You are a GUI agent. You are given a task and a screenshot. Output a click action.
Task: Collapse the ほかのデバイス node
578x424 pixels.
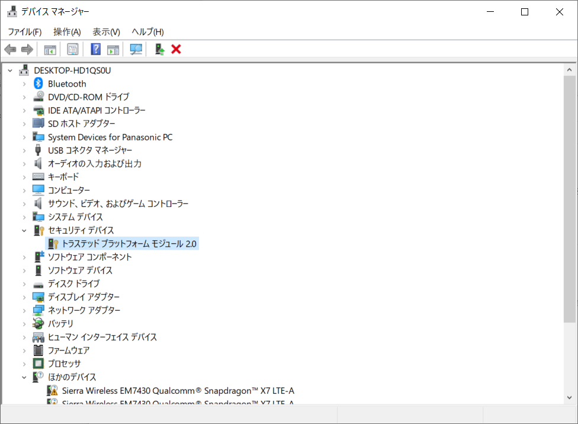pyautogui.click(x=24, y=377)
